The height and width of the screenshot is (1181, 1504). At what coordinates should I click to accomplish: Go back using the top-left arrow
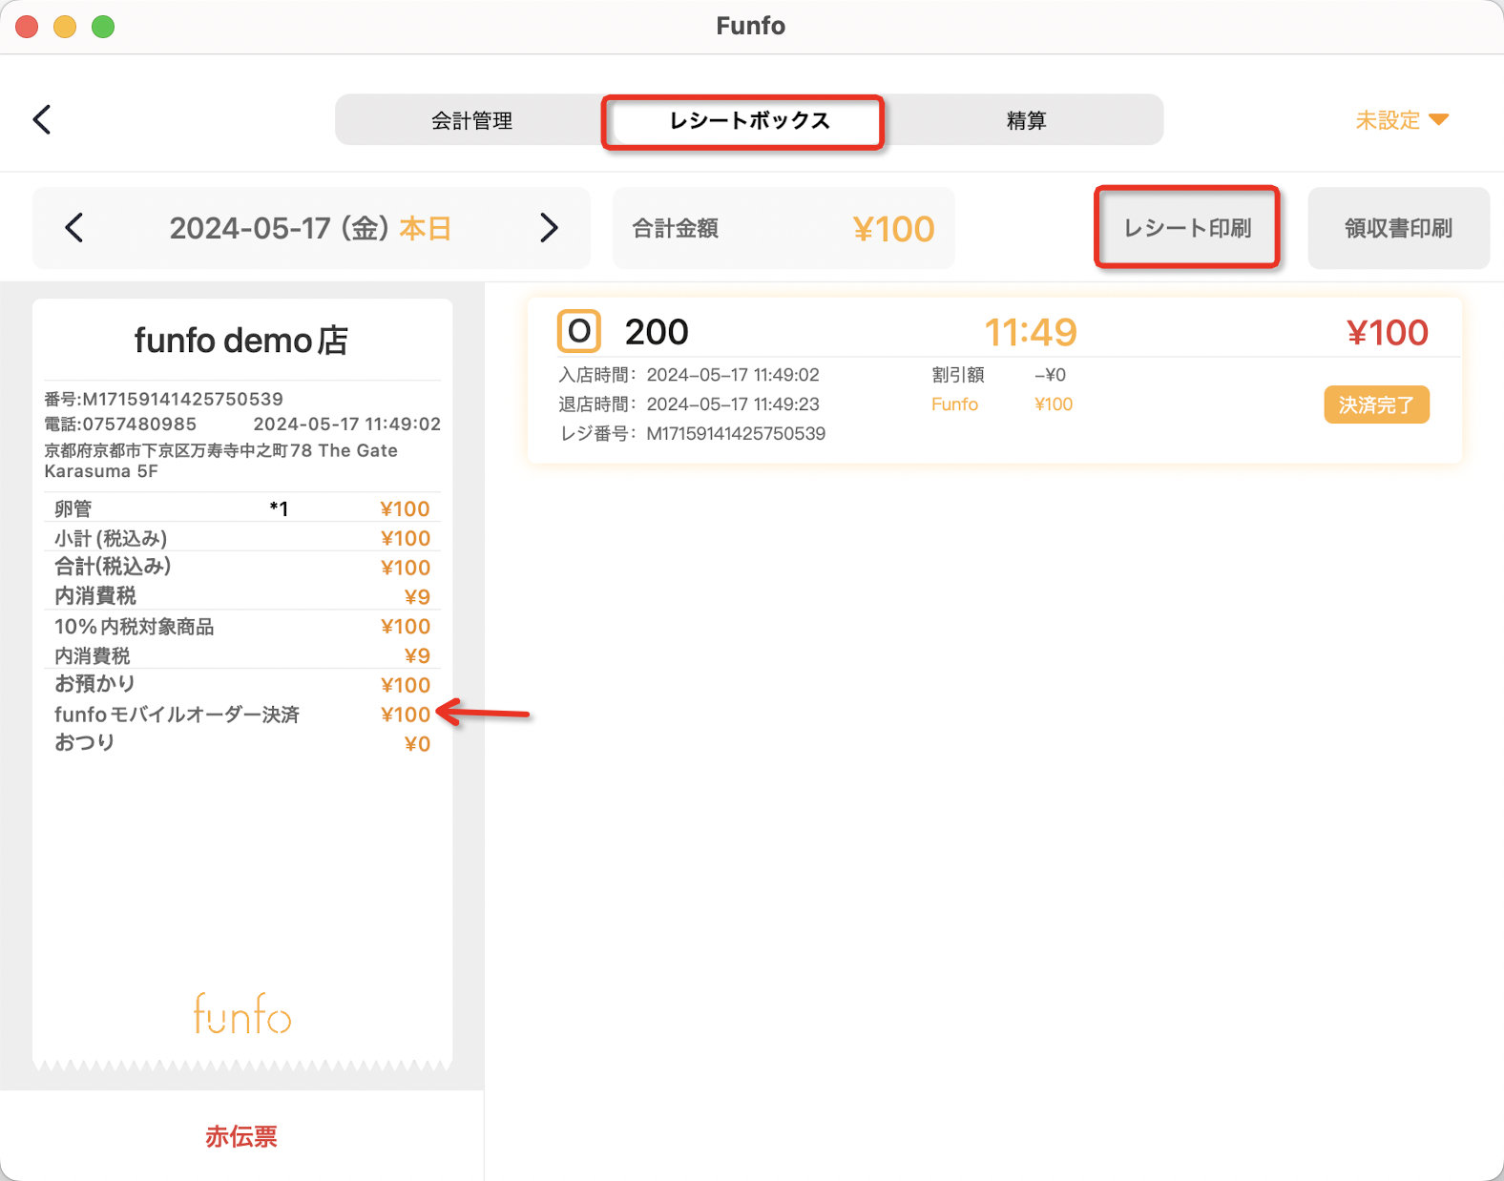pos(42,119)
